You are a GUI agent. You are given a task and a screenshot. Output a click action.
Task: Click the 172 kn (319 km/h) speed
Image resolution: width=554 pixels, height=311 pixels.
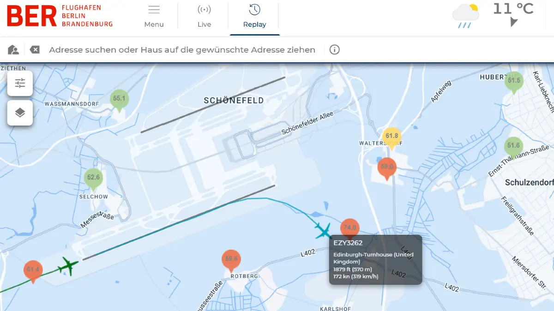pos(356,276)
